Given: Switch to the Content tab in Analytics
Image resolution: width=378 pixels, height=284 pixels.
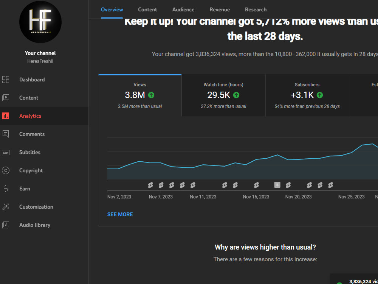Looking at the screenshot, I should 147,10.
